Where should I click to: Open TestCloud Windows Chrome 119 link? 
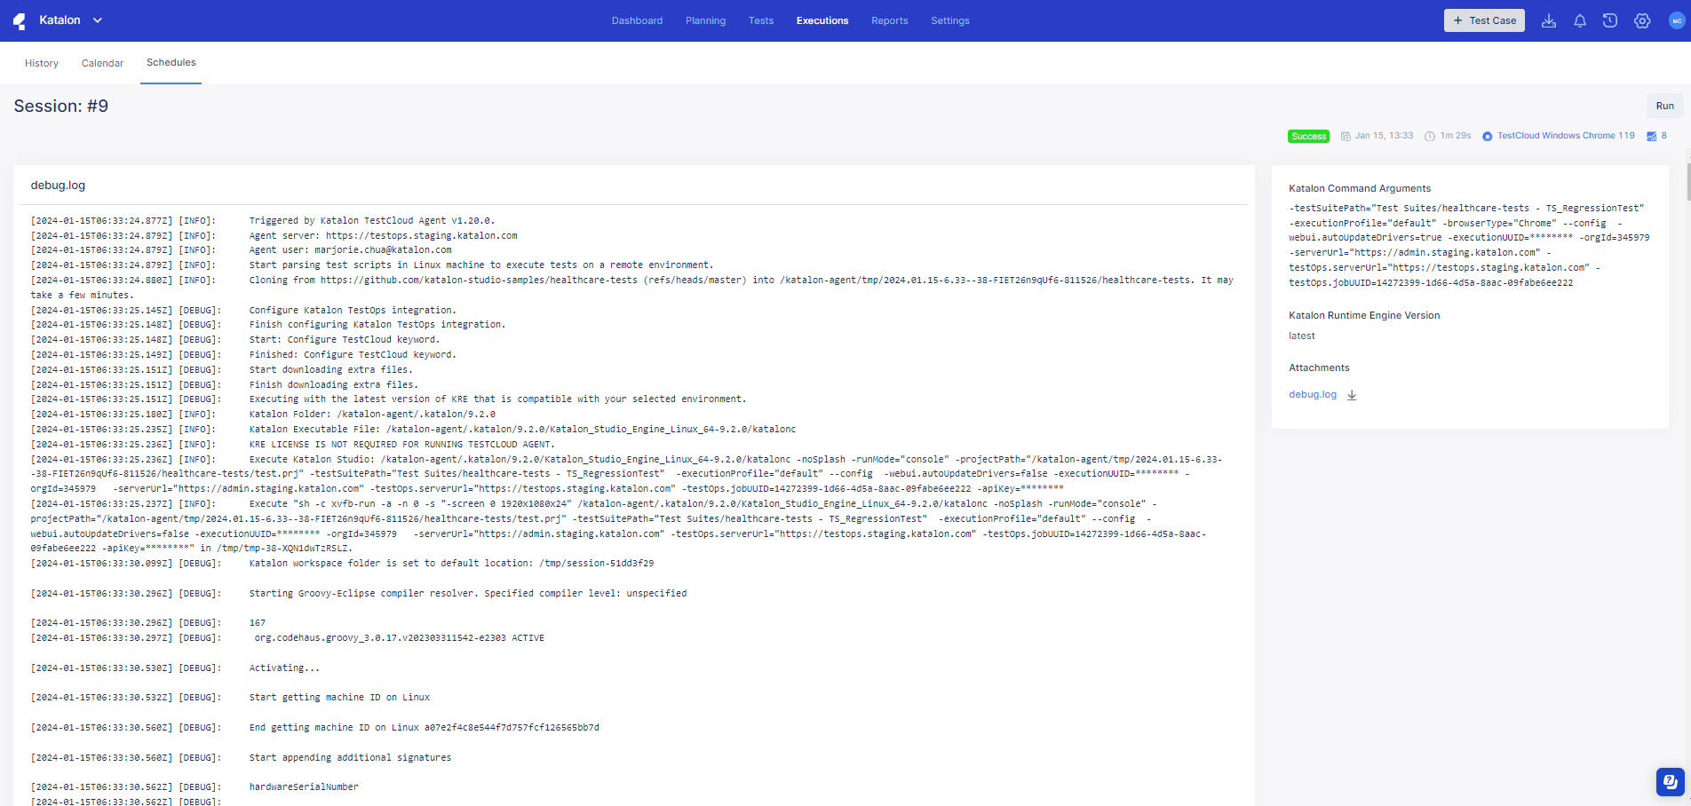pyautogui.click(x=1565, y=136)
